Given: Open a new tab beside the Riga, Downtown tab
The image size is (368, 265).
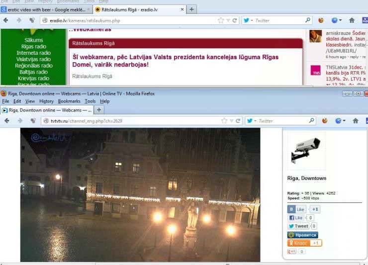Looking at the screenshot, I should (99, 110).
